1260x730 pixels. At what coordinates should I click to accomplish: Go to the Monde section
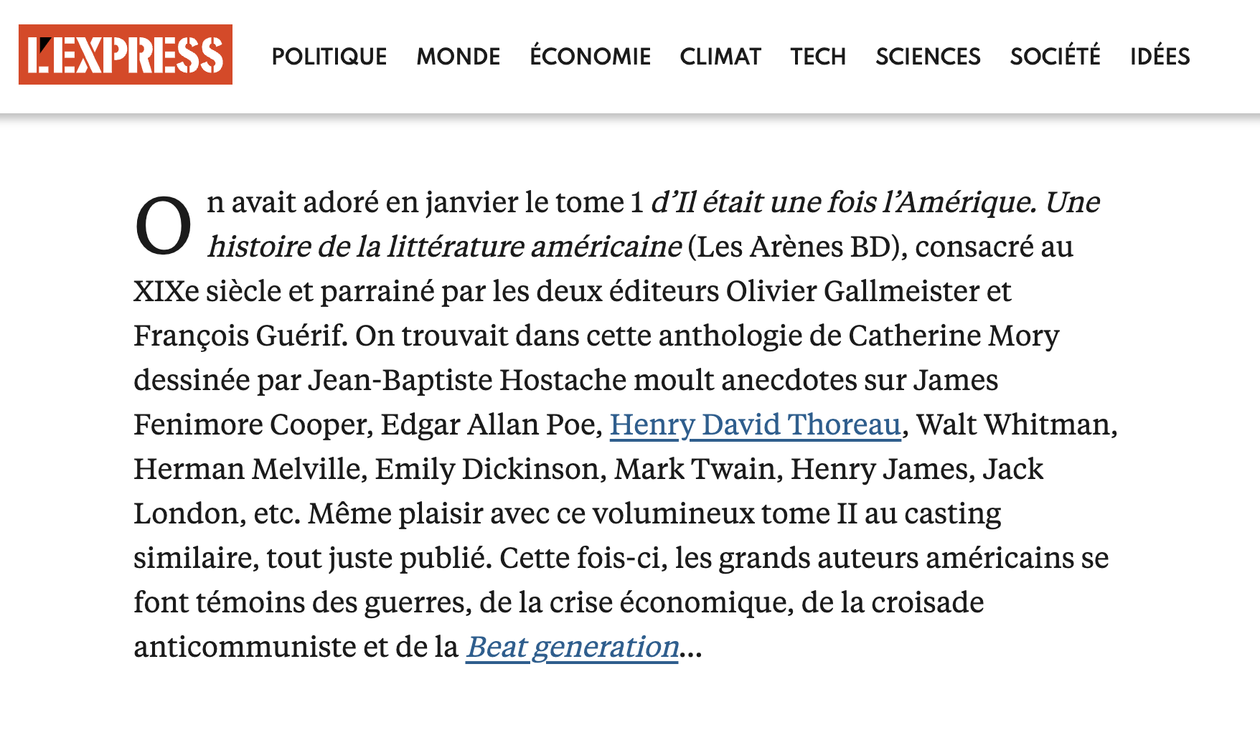(x=459, y=57)
